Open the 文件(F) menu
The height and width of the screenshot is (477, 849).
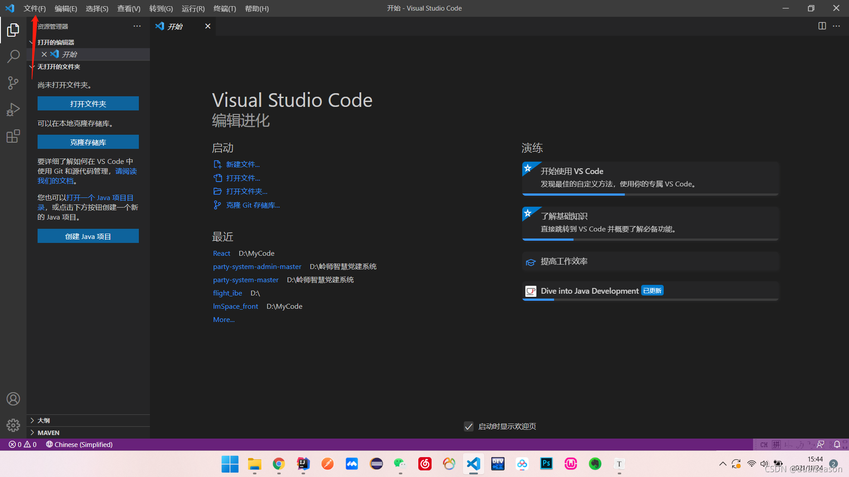(x=34, y=8)
